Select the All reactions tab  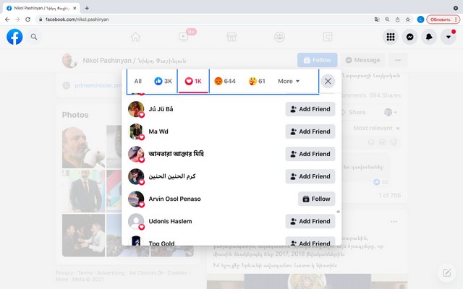138,81
